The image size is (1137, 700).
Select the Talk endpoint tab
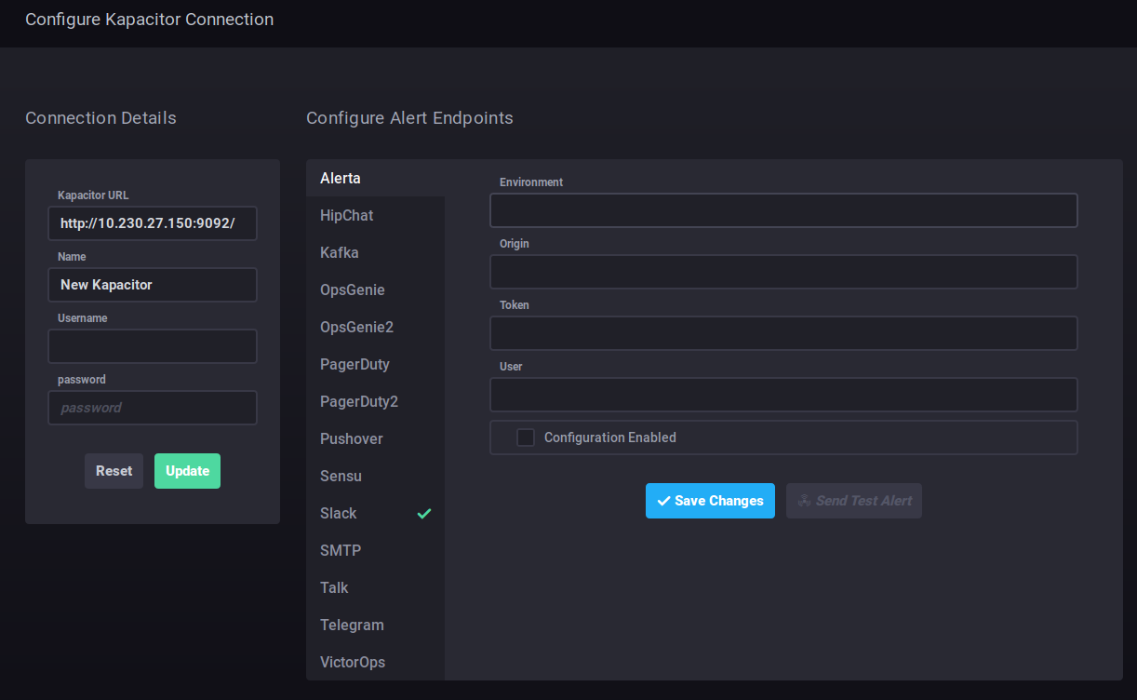coord(375,587)
